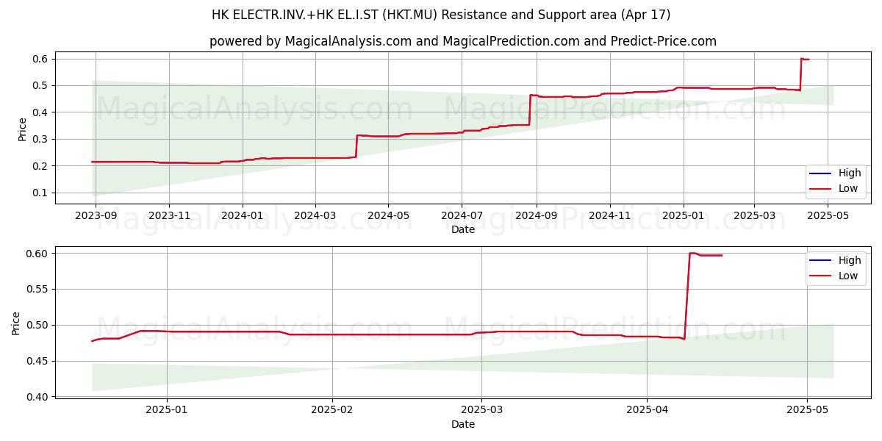Click the 2025-04 tick label in bottom chart
This screenshot has width=882, height=441.
[x=647, y=411]
